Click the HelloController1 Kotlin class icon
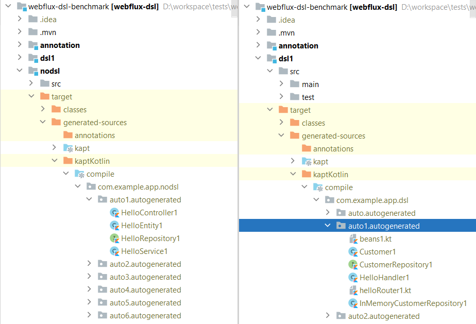476x324 pixels. coord(114,213)
